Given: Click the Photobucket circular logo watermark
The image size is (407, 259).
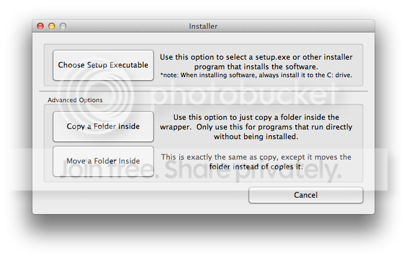Looking at the screenshot, I should click(x=96, y=96).
